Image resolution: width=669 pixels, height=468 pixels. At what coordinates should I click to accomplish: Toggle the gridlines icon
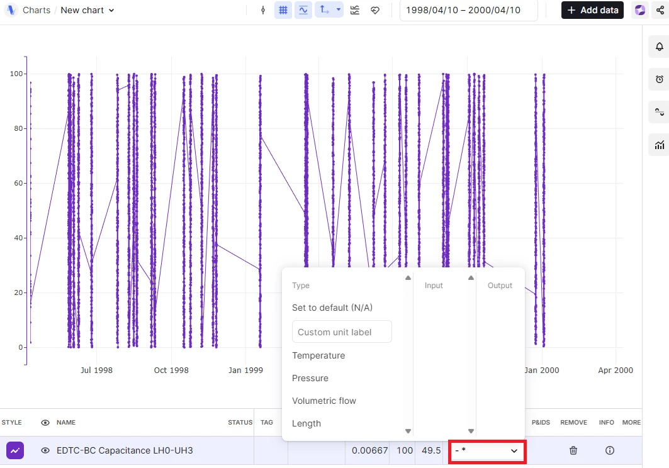(283, 10)
